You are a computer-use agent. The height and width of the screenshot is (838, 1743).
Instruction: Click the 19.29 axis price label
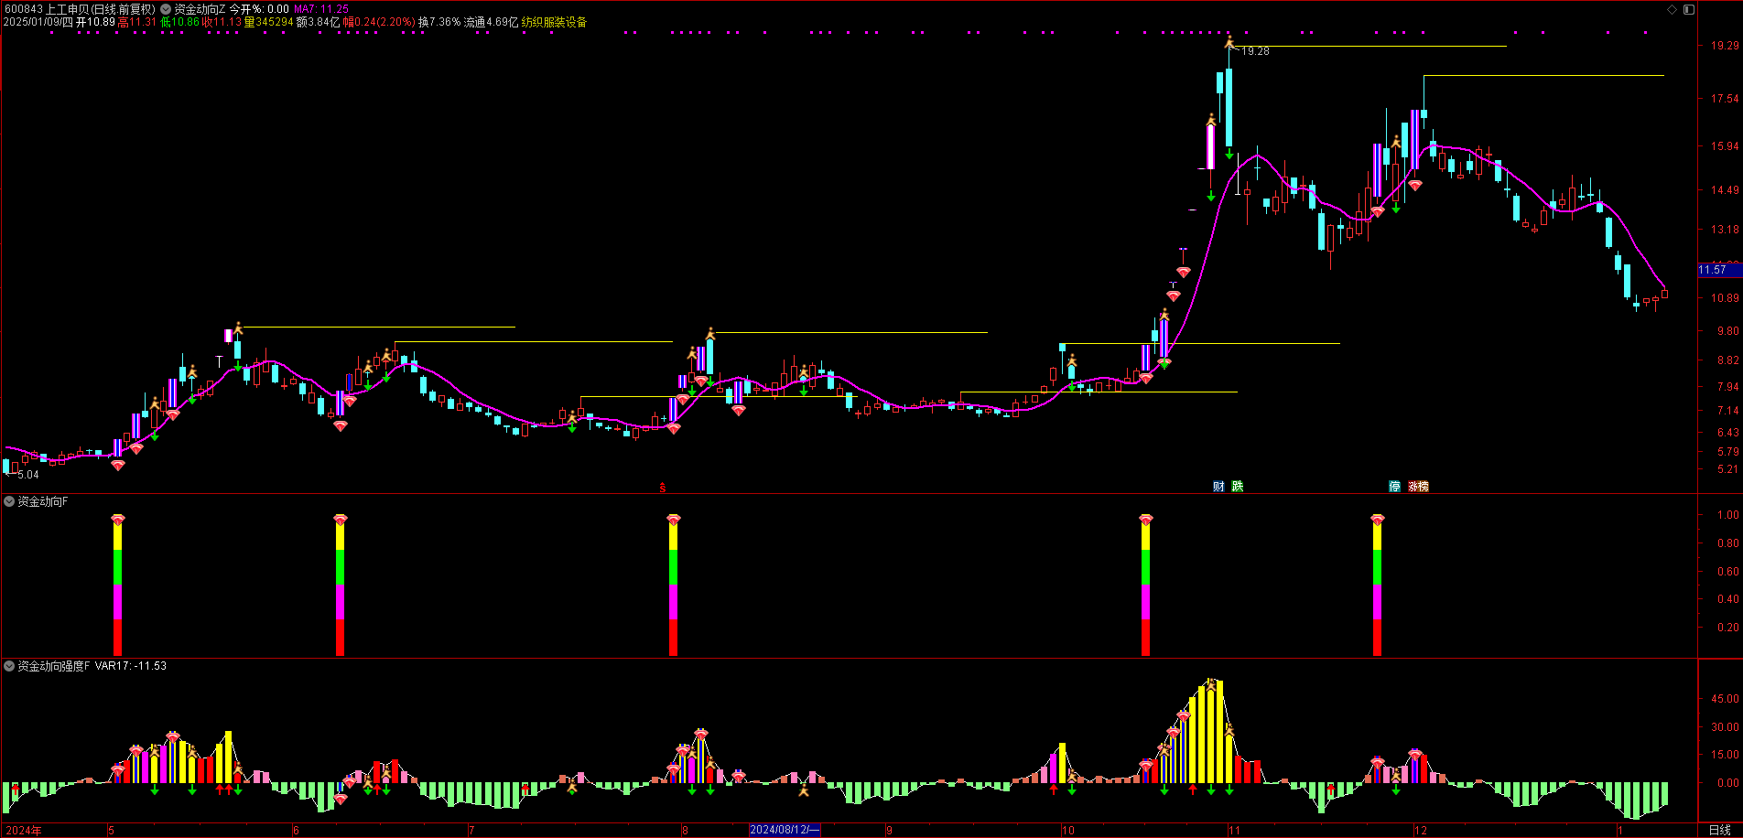coord(1725,45)
